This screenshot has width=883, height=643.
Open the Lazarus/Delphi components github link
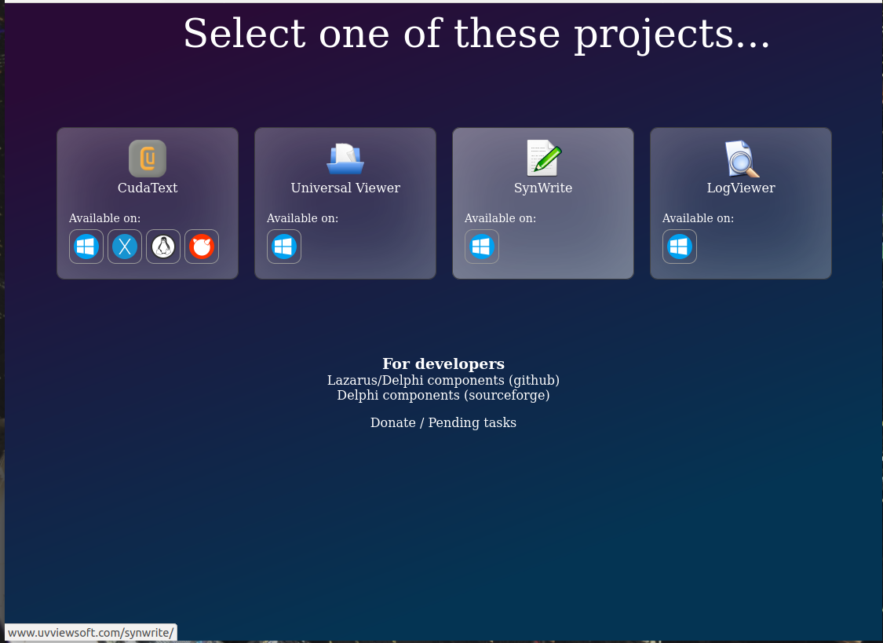(443, 380)
